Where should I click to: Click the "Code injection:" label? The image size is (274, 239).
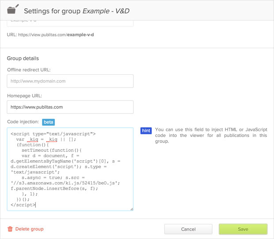[23, 122]
